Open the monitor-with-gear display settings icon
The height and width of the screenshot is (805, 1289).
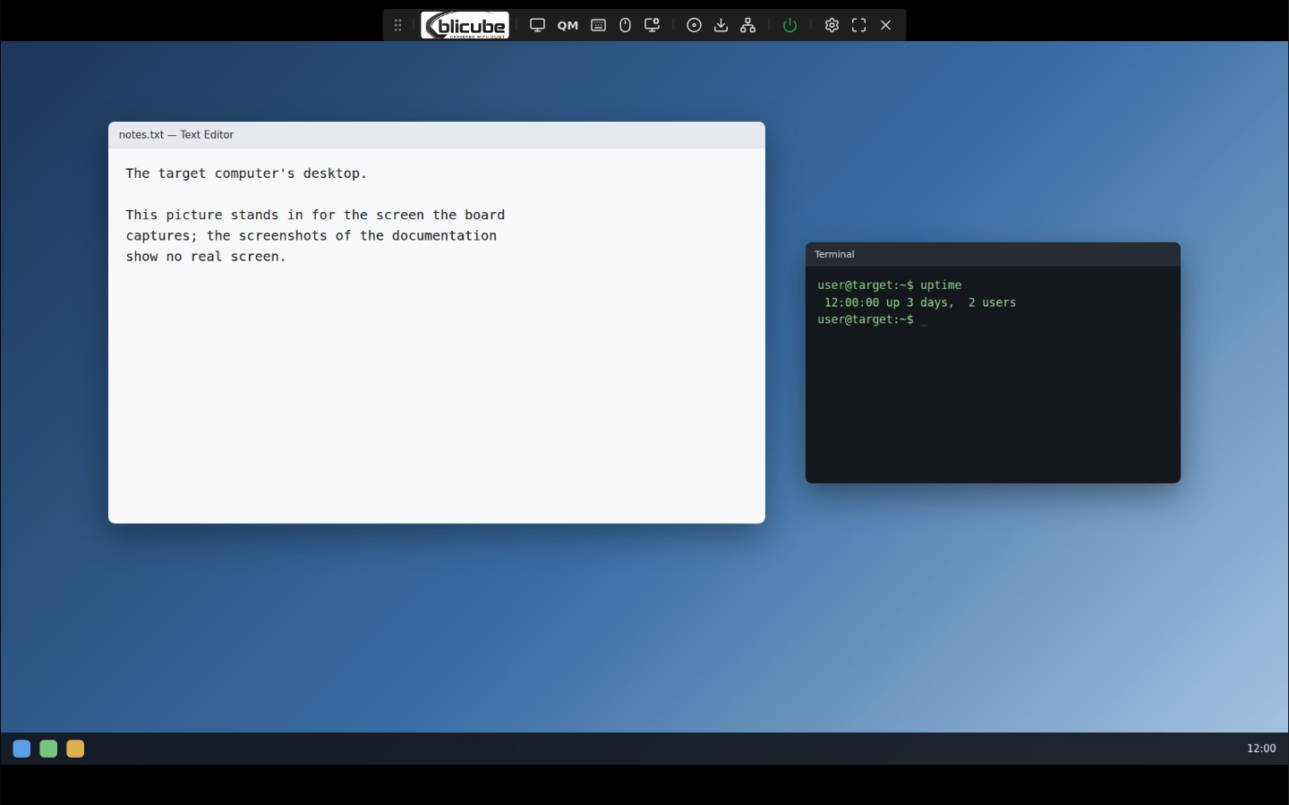pos(653,25)
